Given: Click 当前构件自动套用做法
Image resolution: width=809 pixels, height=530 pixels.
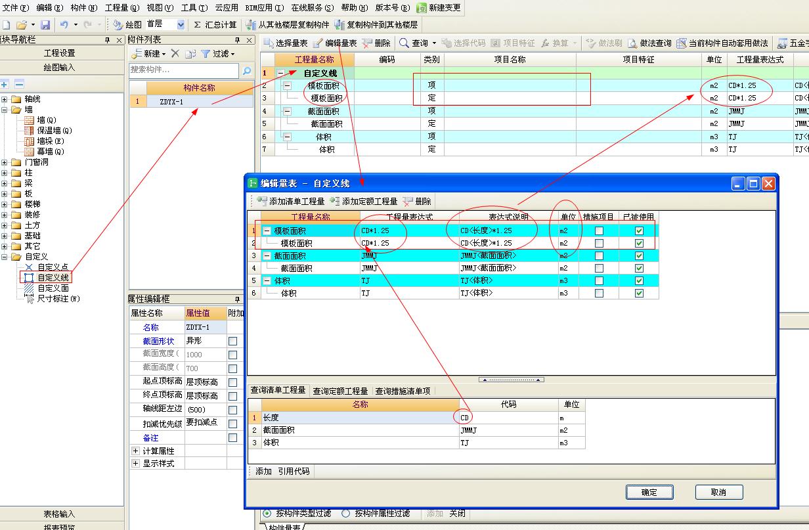Looking at the screenshot, I should point(722,43).
